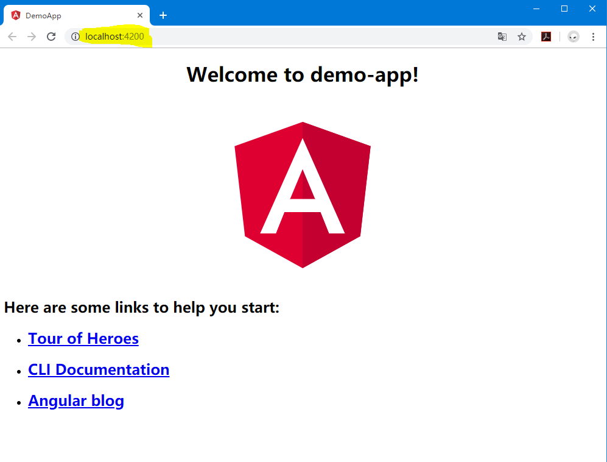Maximize the browser window
607x462 pixels.
(564, 9)
